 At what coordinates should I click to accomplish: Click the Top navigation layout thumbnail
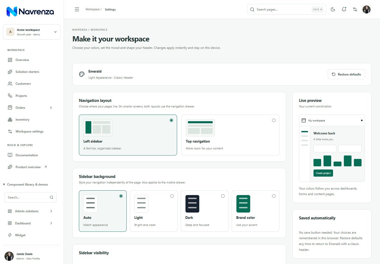click(200, 128)
